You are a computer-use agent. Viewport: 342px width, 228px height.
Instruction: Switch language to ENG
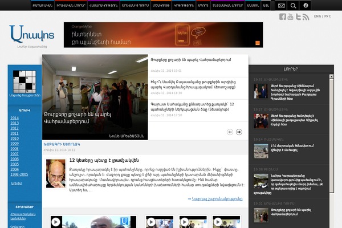click(x=317, y=17)
